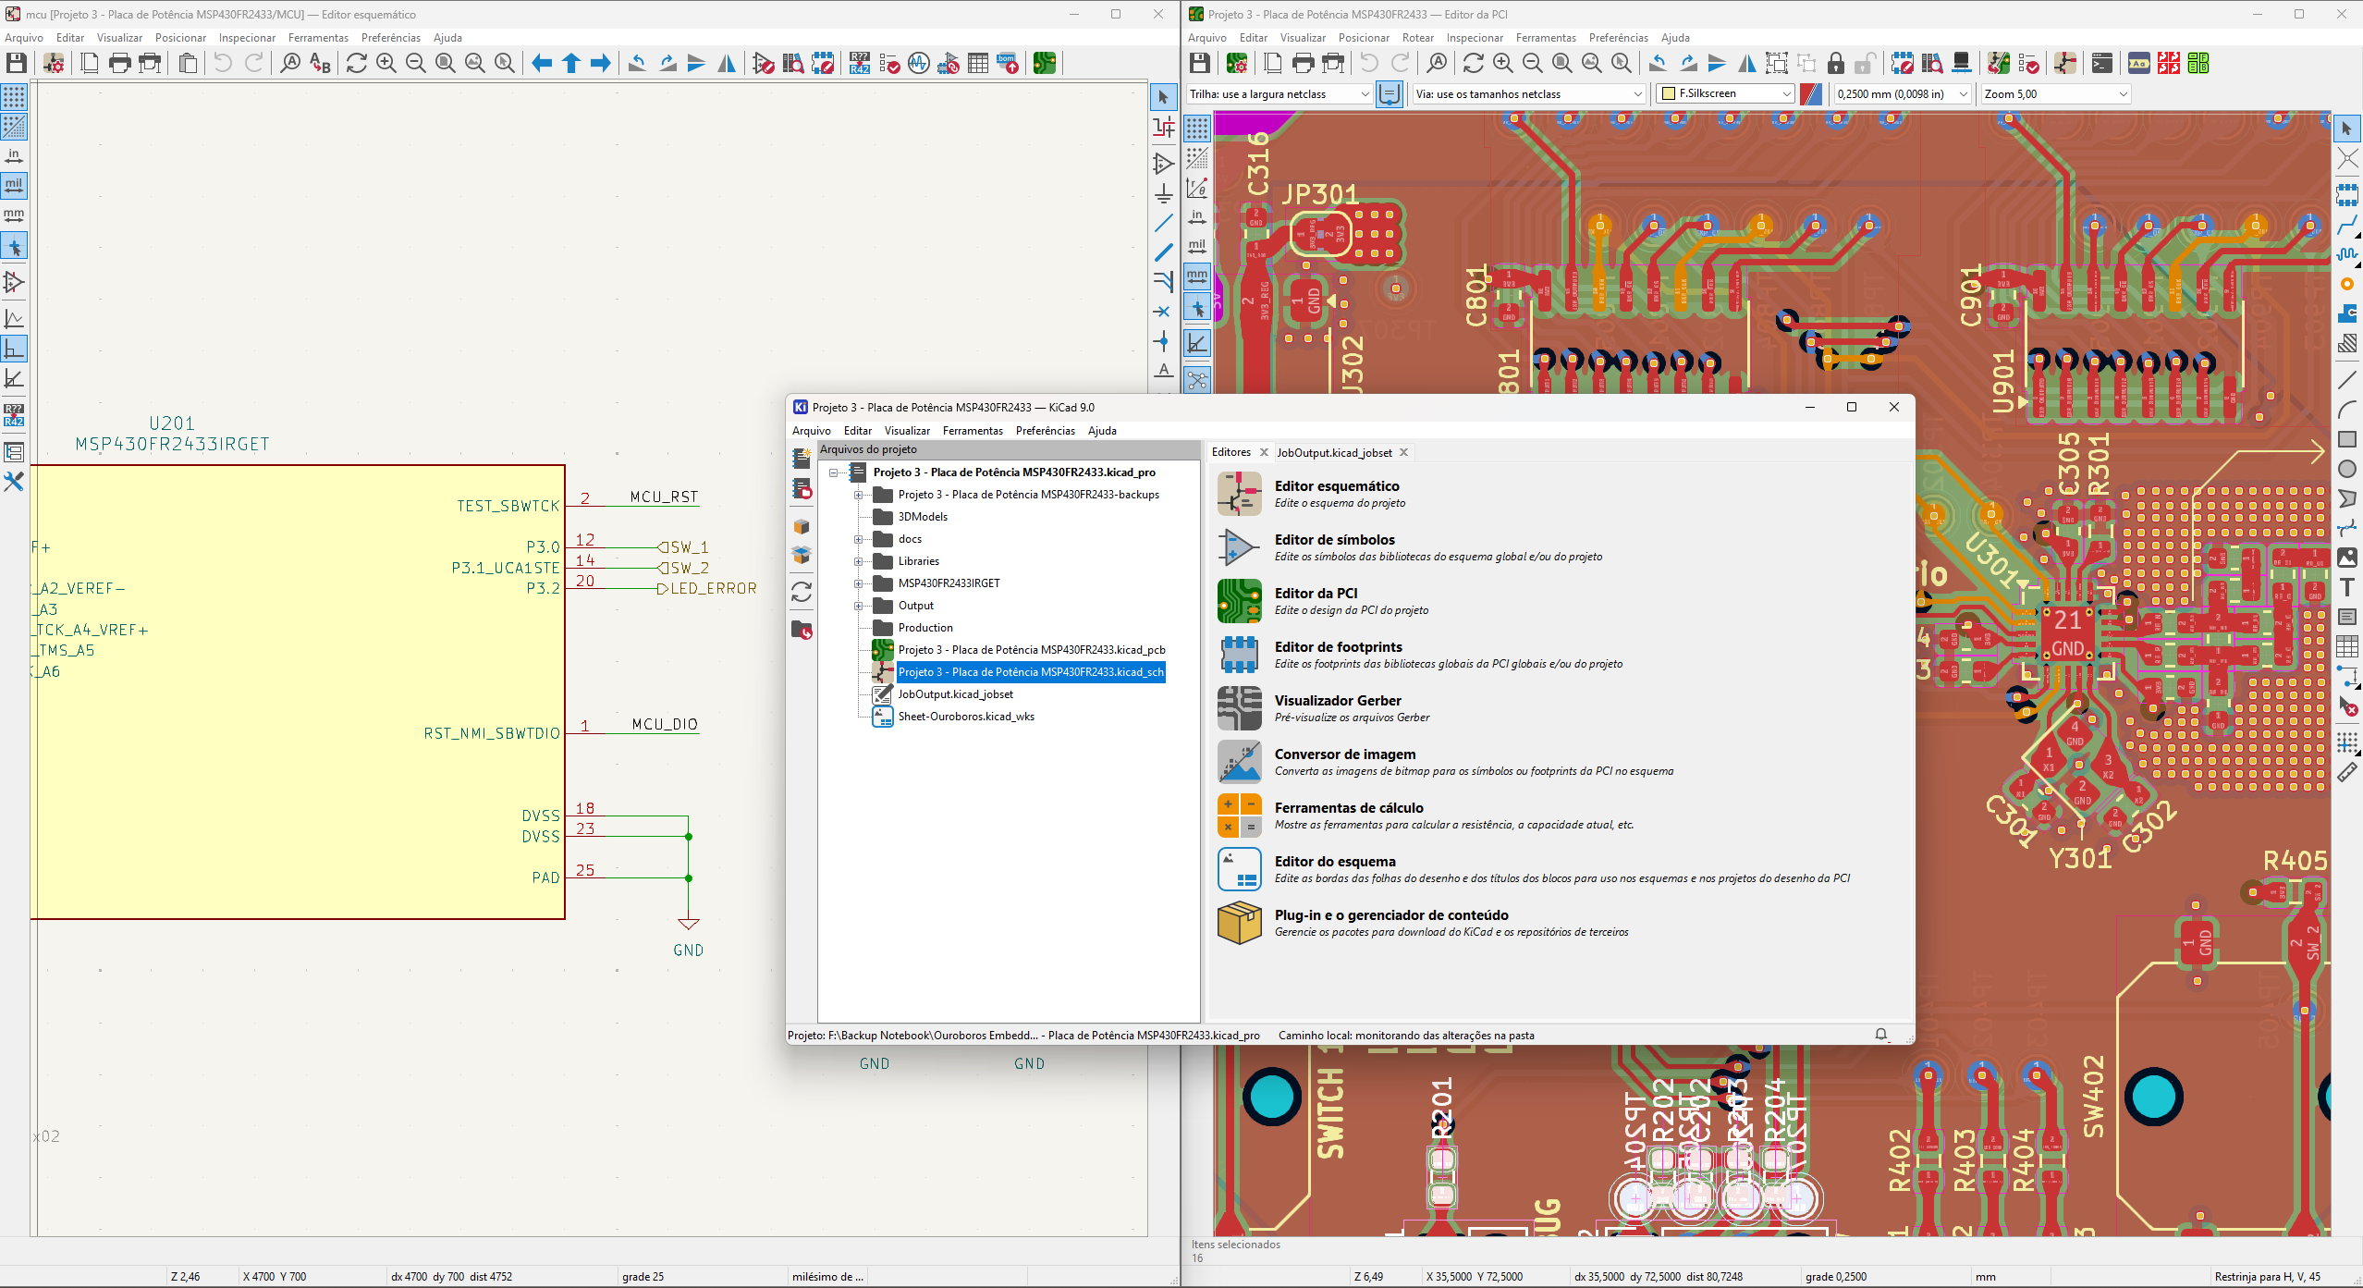The width and height of the screenshot is (2363, 1288).
Task: Open the simulator icon in schematic toolbar
Action: 919,63
